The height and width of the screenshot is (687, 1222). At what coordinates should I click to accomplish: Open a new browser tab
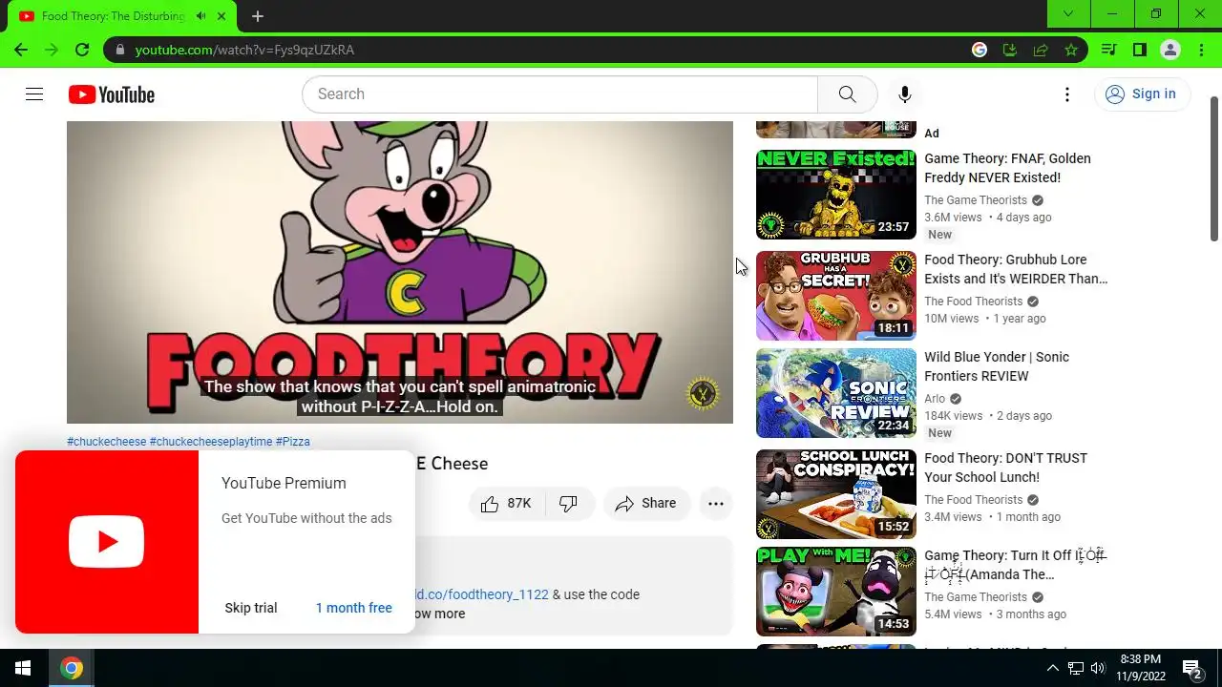coord(258,16)
